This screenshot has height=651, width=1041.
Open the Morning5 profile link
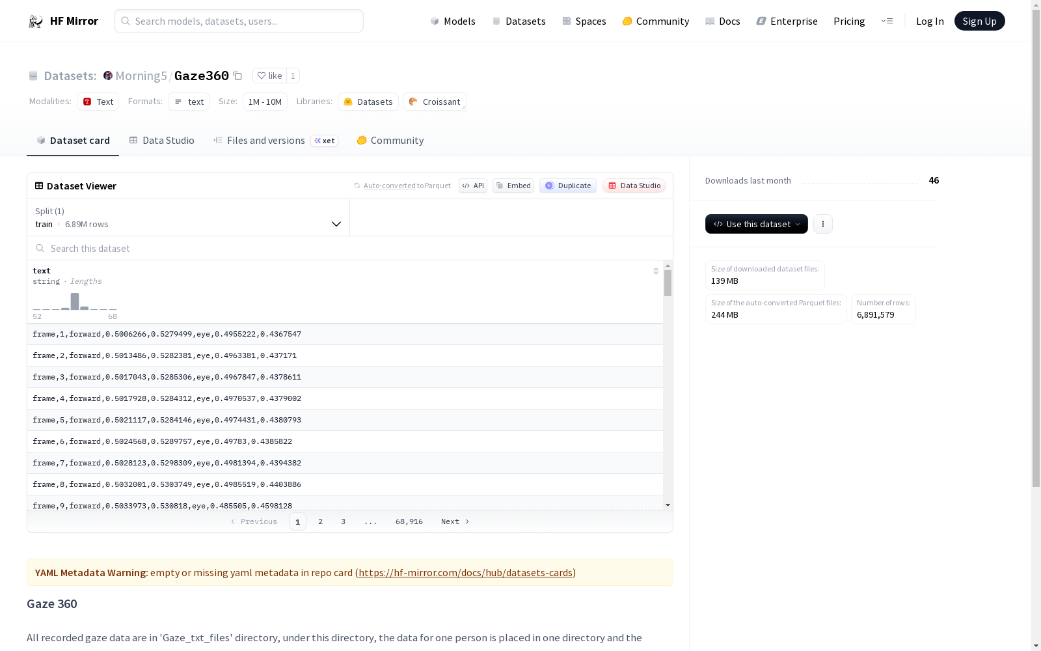coord(141,76)
